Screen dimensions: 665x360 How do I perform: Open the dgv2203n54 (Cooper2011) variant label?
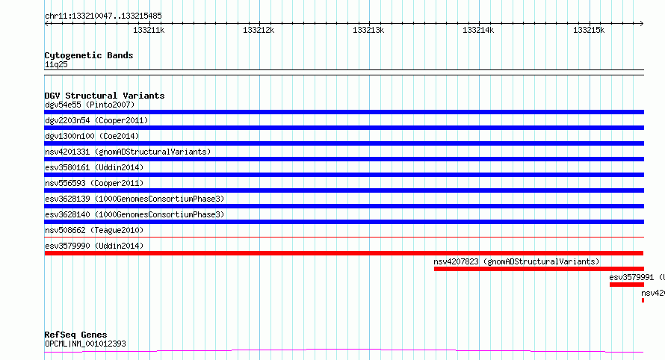tap(96, 120)
